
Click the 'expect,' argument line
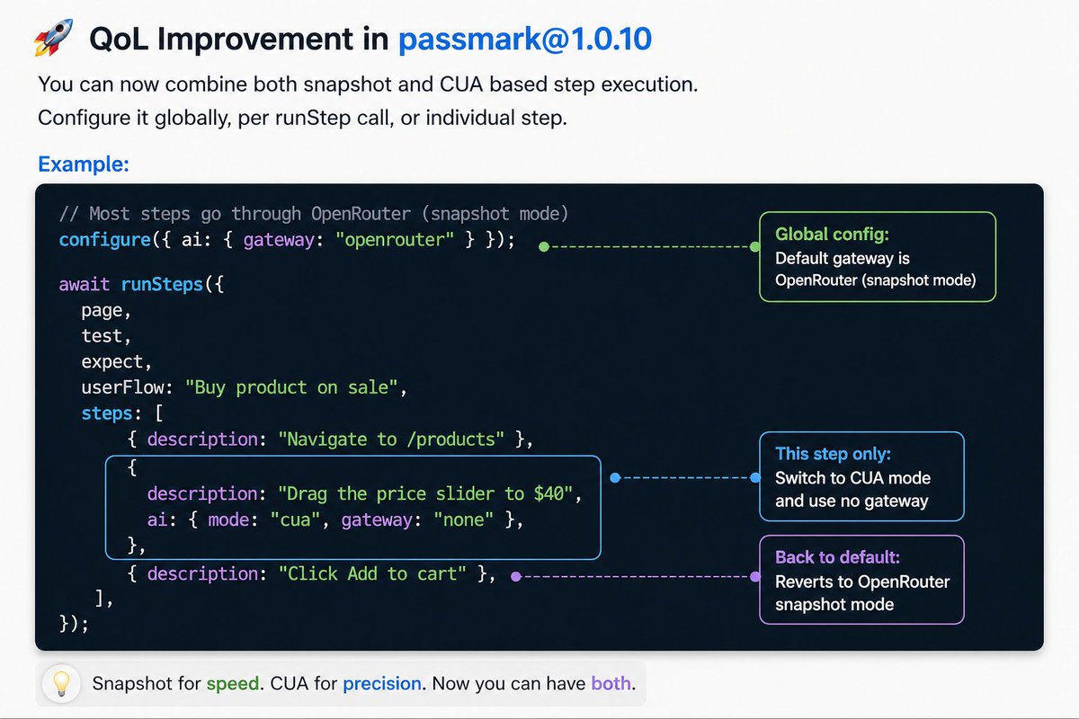click(116, 362)
